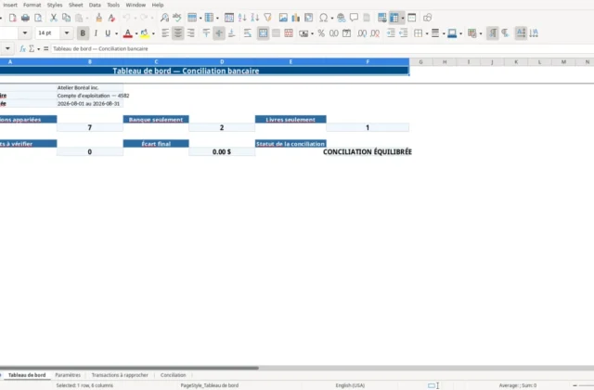The height and width of the screenshot is (390, 594).
Task: Toggle Wrap Text
Action: click(248, 33)
